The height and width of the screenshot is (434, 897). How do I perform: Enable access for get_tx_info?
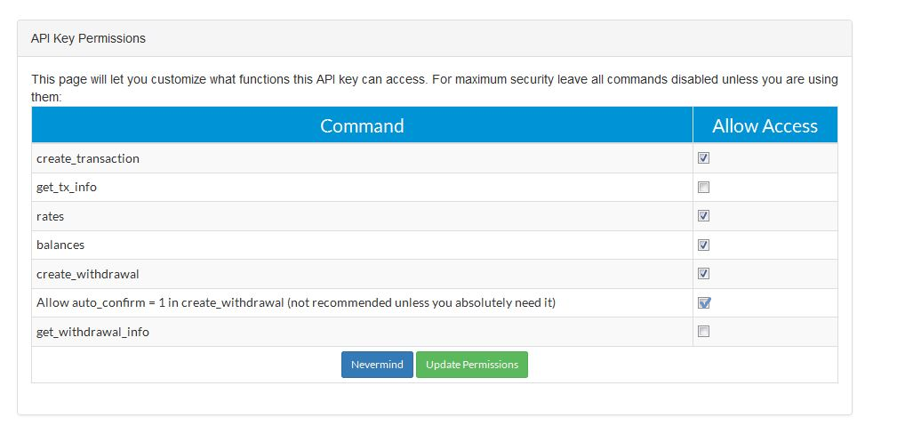pyautogui.click(x=703, y=188)
